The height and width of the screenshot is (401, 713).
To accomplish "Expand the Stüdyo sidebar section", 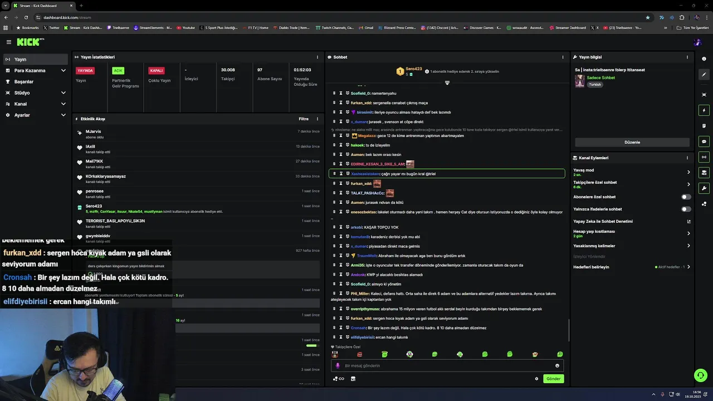I will (x=36, y=93).
